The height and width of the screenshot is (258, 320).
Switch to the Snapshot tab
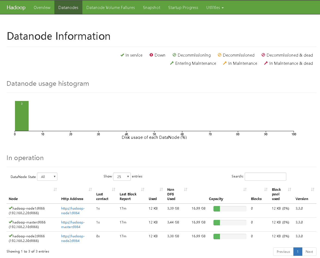151,8
